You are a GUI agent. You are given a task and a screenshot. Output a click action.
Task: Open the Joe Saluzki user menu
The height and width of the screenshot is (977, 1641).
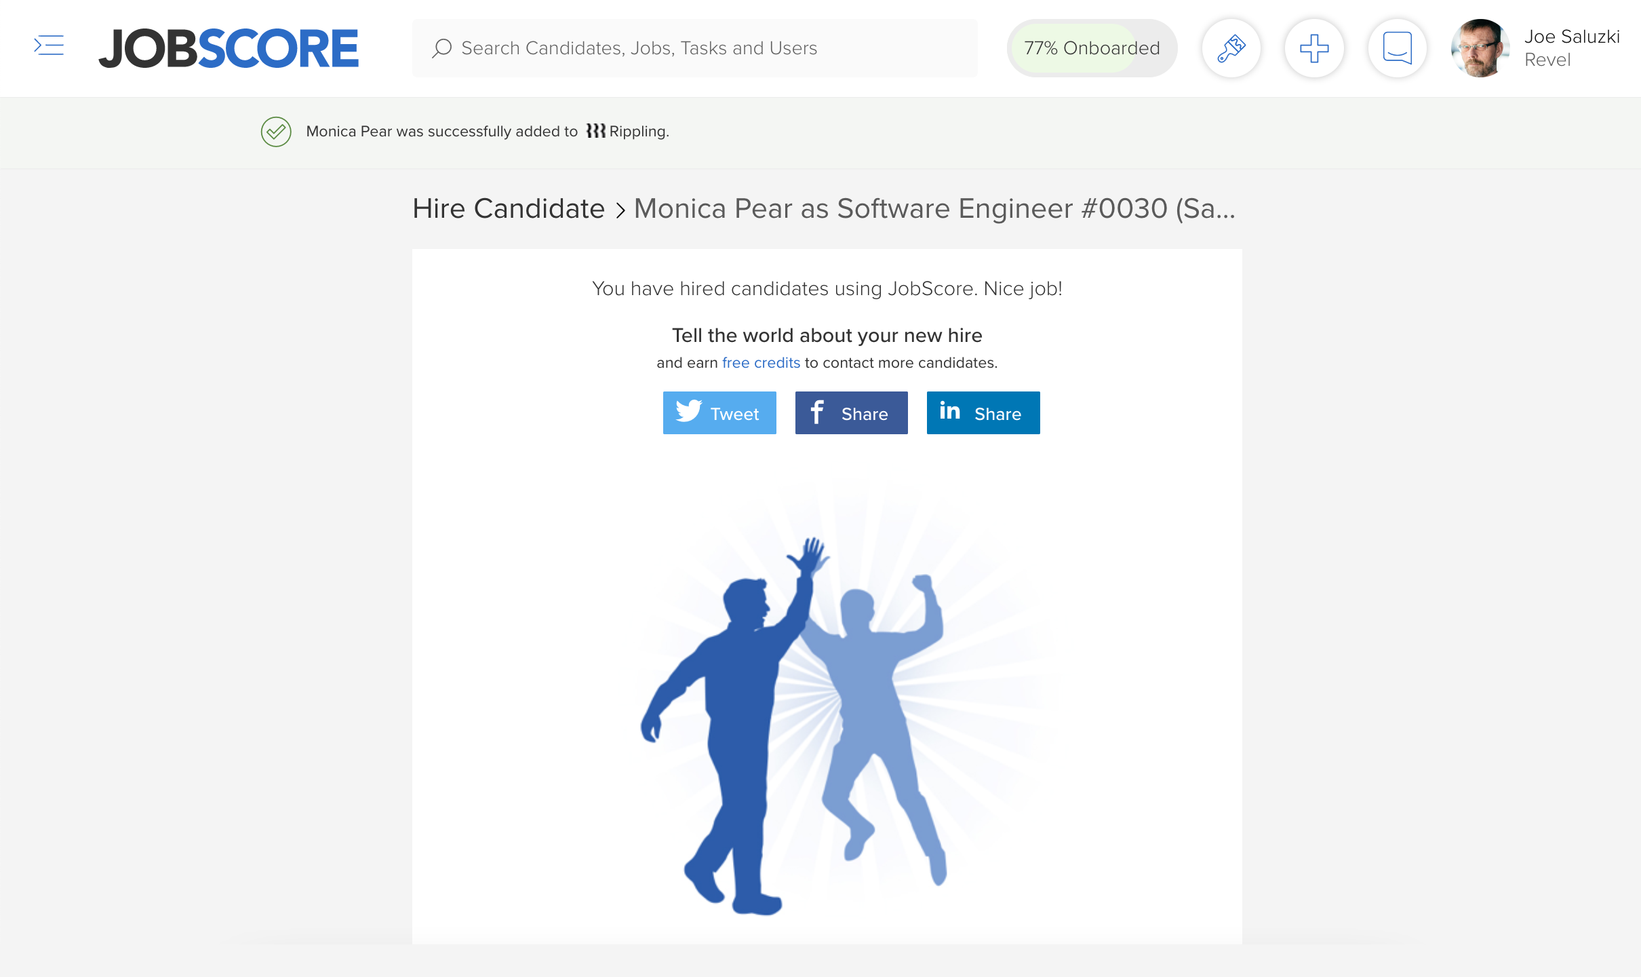click(x=1571, y=48)
